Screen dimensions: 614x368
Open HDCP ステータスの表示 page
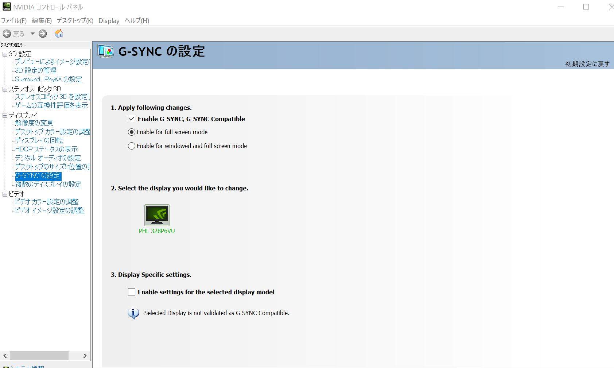pyautogui.click(x=46, y=149)
